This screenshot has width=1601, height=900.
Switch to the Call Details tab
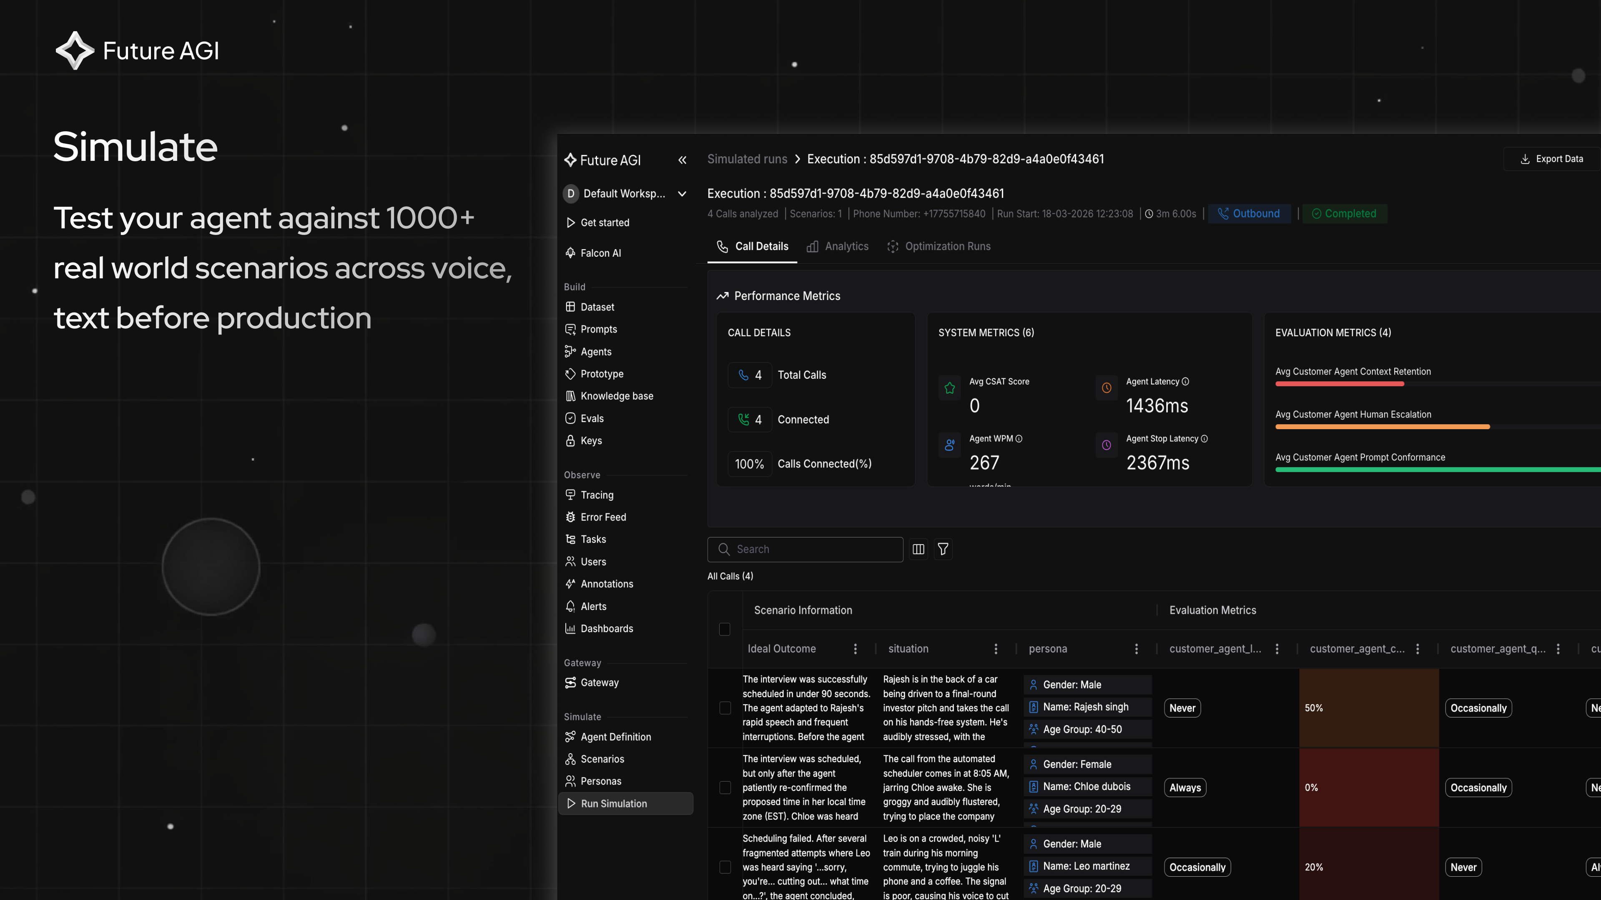tap(752, 247)
